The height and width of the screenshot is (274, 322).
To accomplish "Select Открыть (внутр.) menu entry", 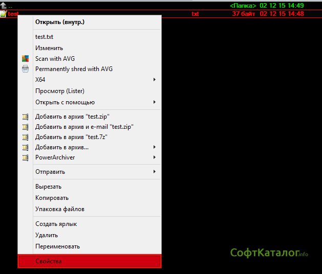I will tap(60, 22).
